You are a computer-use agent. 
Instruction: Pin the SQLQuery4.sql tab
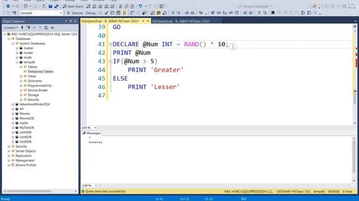(x=143, y=21)
